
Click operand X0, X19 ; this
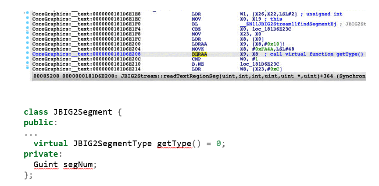pos(261,19)
